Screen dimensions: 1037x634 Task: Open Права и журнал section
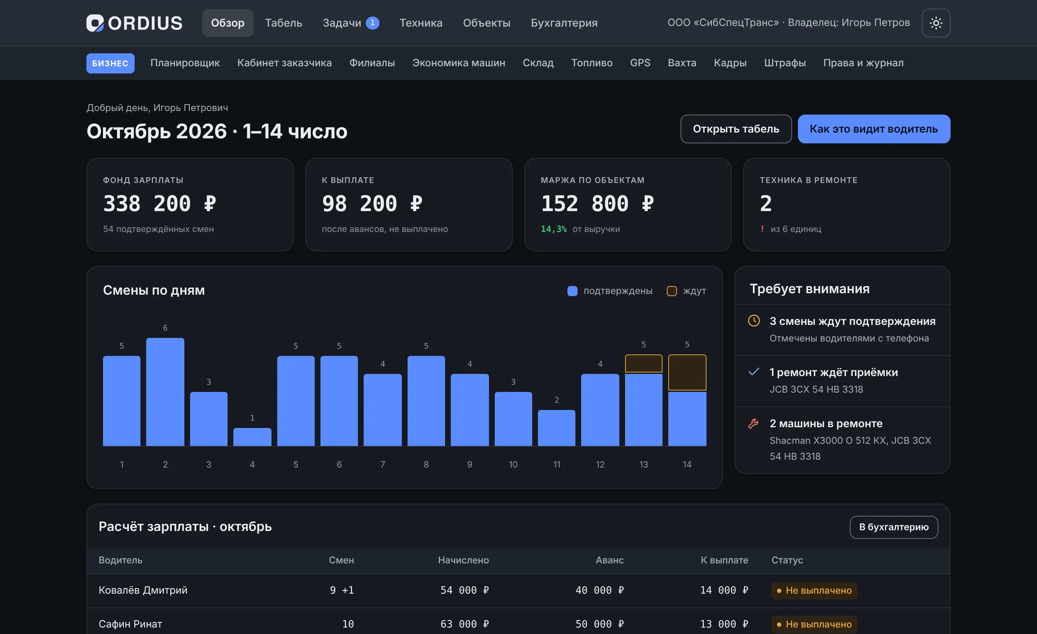863,63
